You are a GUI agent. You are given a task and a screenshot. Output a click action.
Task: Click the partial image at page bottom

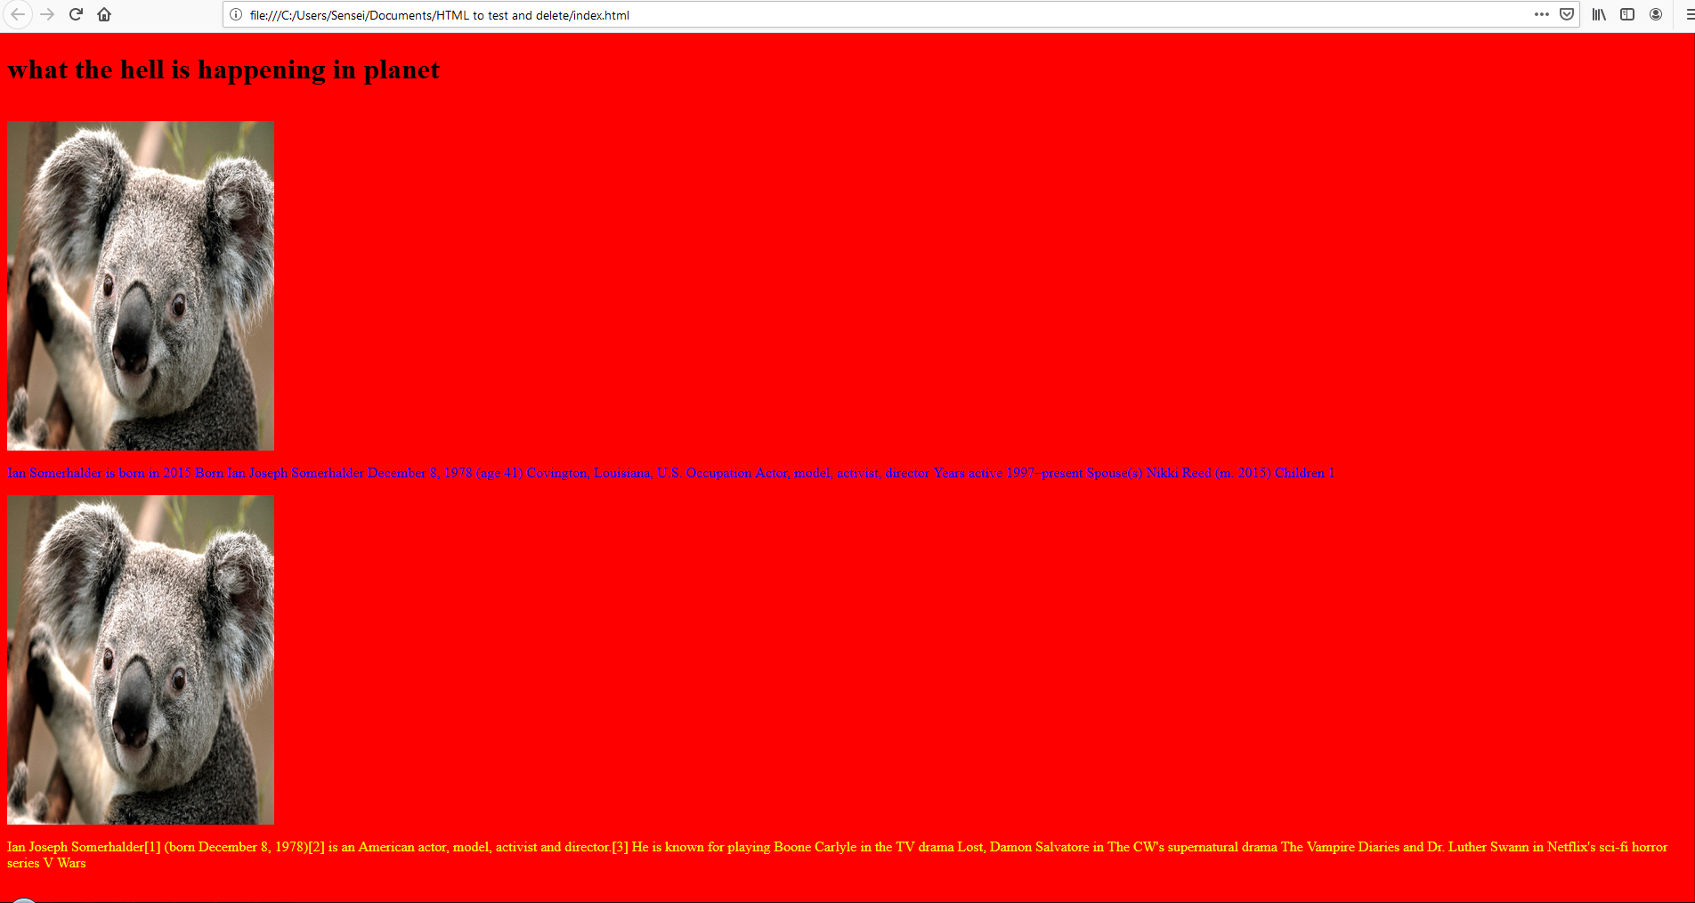coord(24,899)
